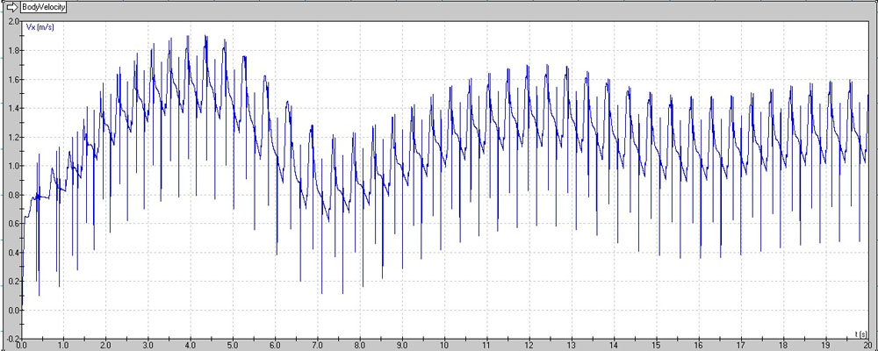Click the 4.0 tick on time axis

click(191, 346)
